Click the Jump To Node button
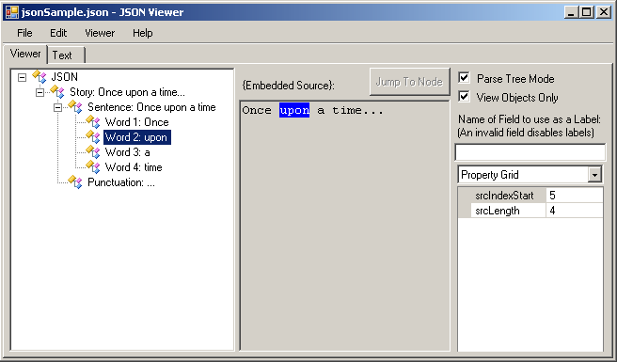617x362 pixels. click(409, 82)
